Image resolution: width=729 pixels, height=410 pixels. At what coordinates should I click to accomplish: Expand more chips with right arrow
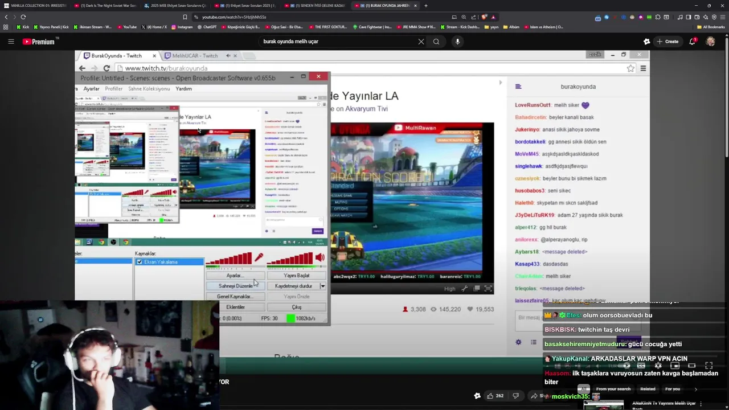click(695, 389)
